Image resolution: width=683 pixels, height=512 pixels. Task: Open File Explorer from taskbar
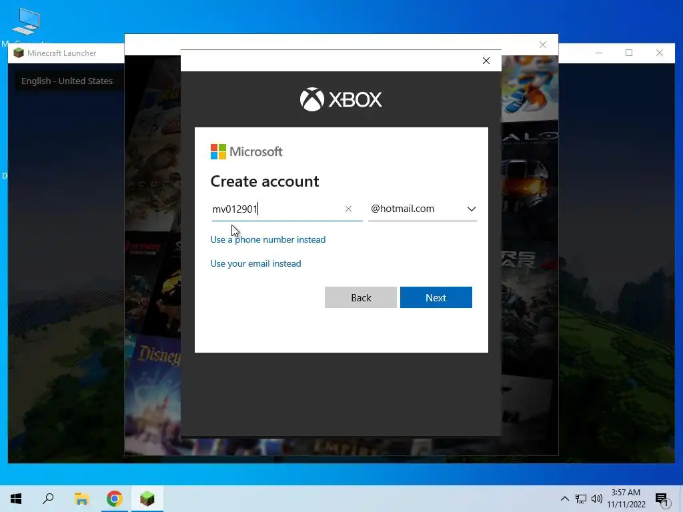click(x=81, y=499)
